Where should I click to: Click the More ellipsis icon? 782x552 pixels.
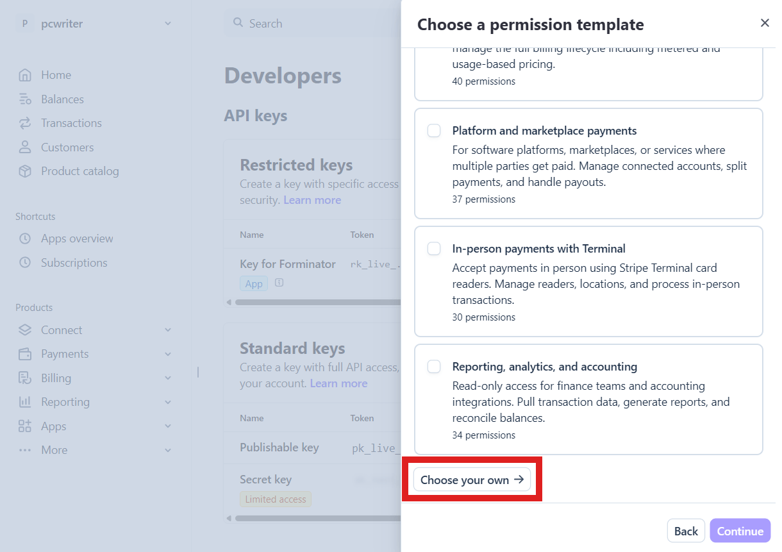(x=25, y=450)
